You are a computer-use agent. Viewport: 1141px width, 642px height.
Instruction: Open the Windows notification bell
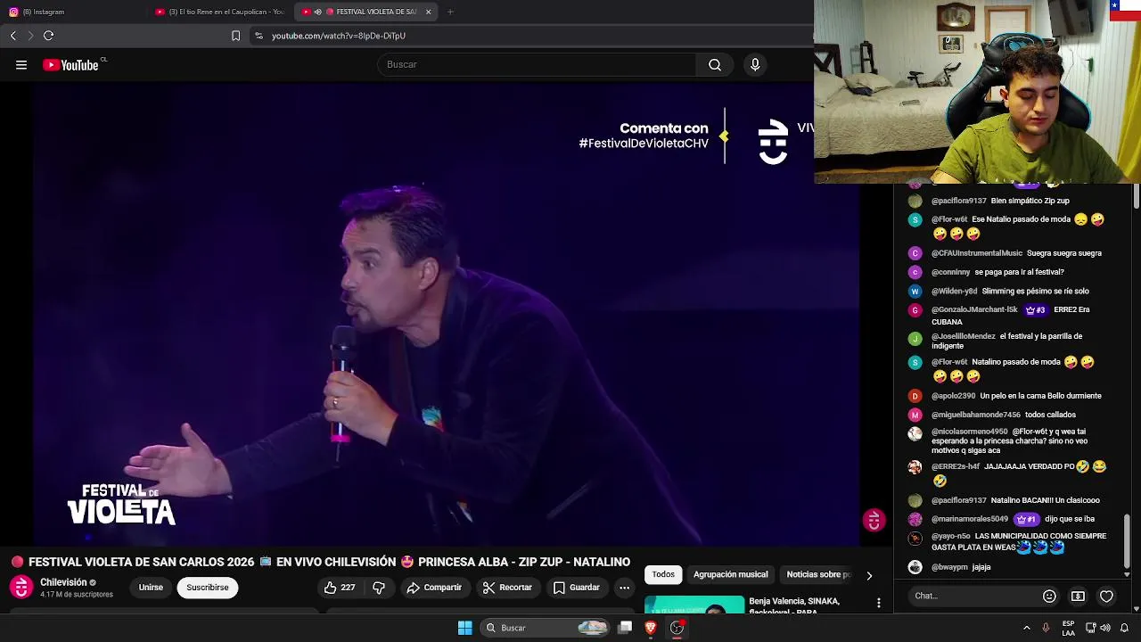point(1124,628)
